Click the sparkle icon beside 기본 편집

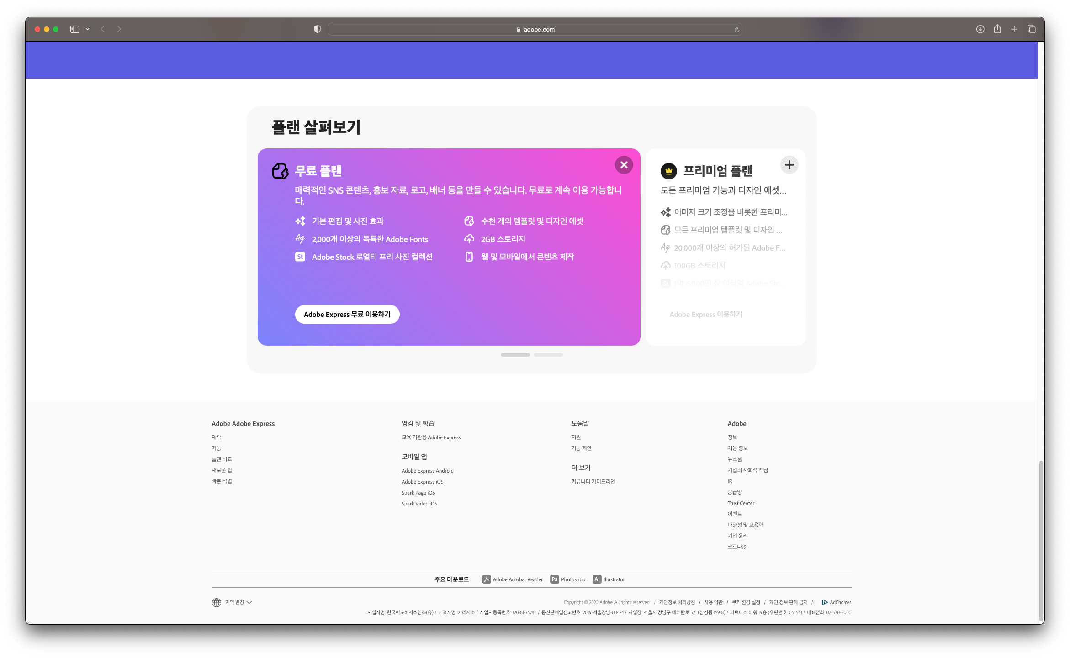tap(300, 221)
